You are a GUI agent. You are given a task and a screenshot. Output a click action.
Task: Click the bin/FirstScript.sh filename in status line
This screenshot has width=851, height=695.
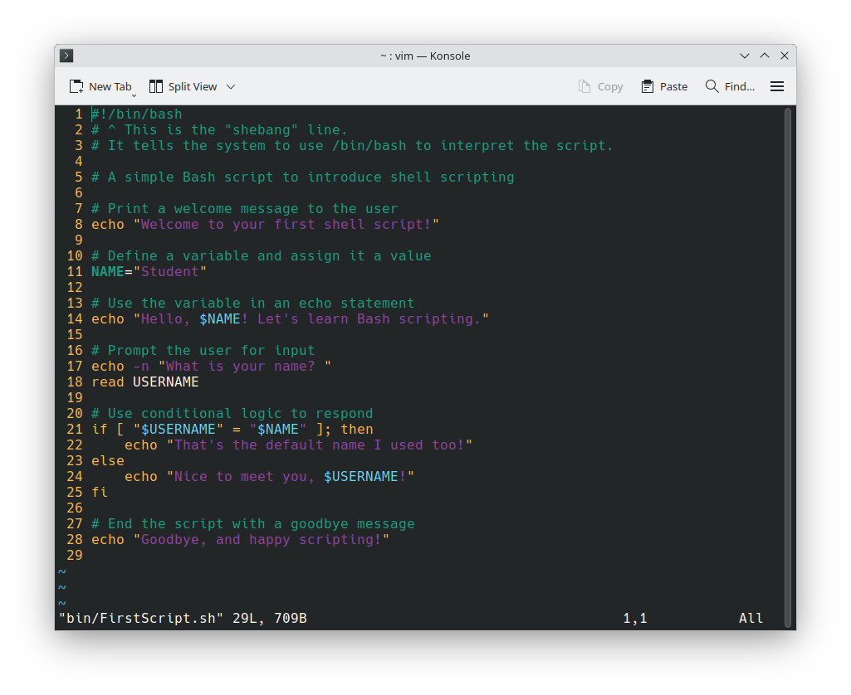pyautogui.click(x=141, y=618)
